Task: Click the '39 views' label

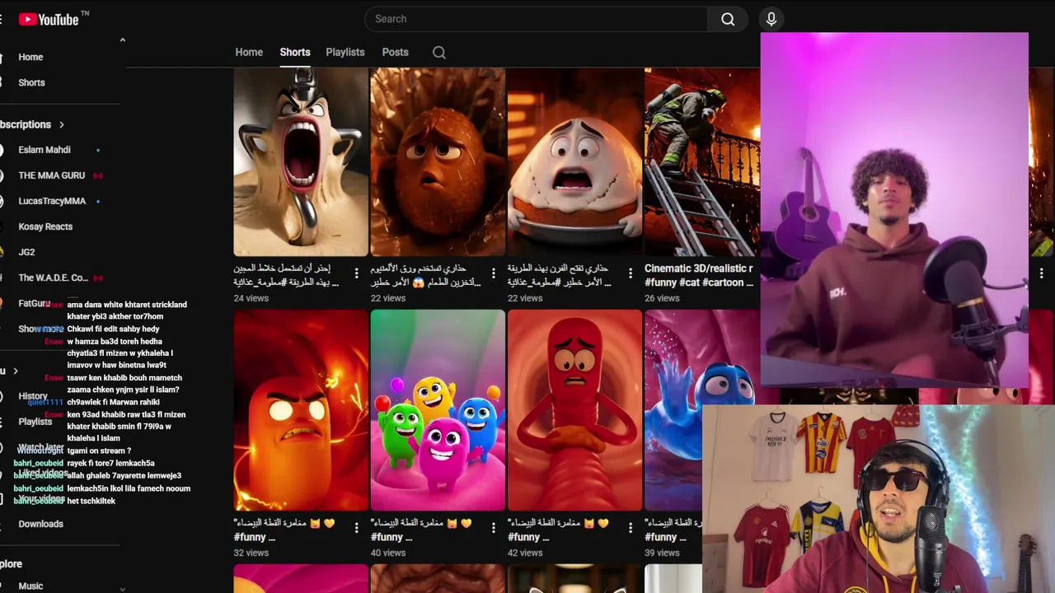Action: click(662, 553)
